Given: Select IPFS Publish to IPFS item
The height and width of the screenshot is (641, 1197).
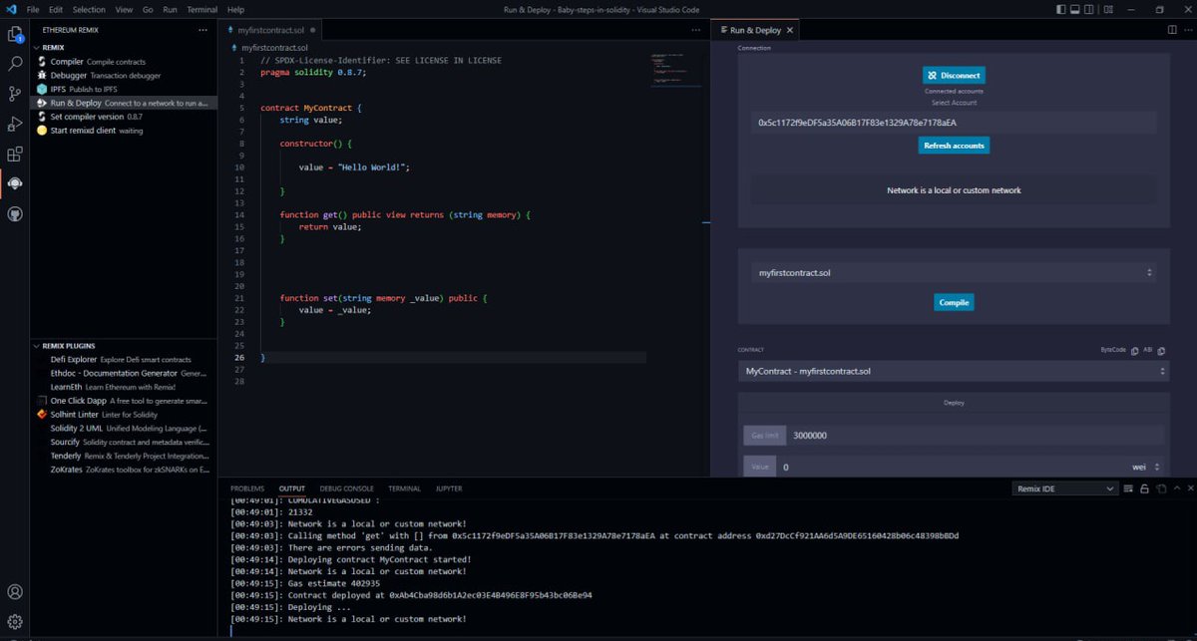Looking at the screenshot, I should coord(123,89).
